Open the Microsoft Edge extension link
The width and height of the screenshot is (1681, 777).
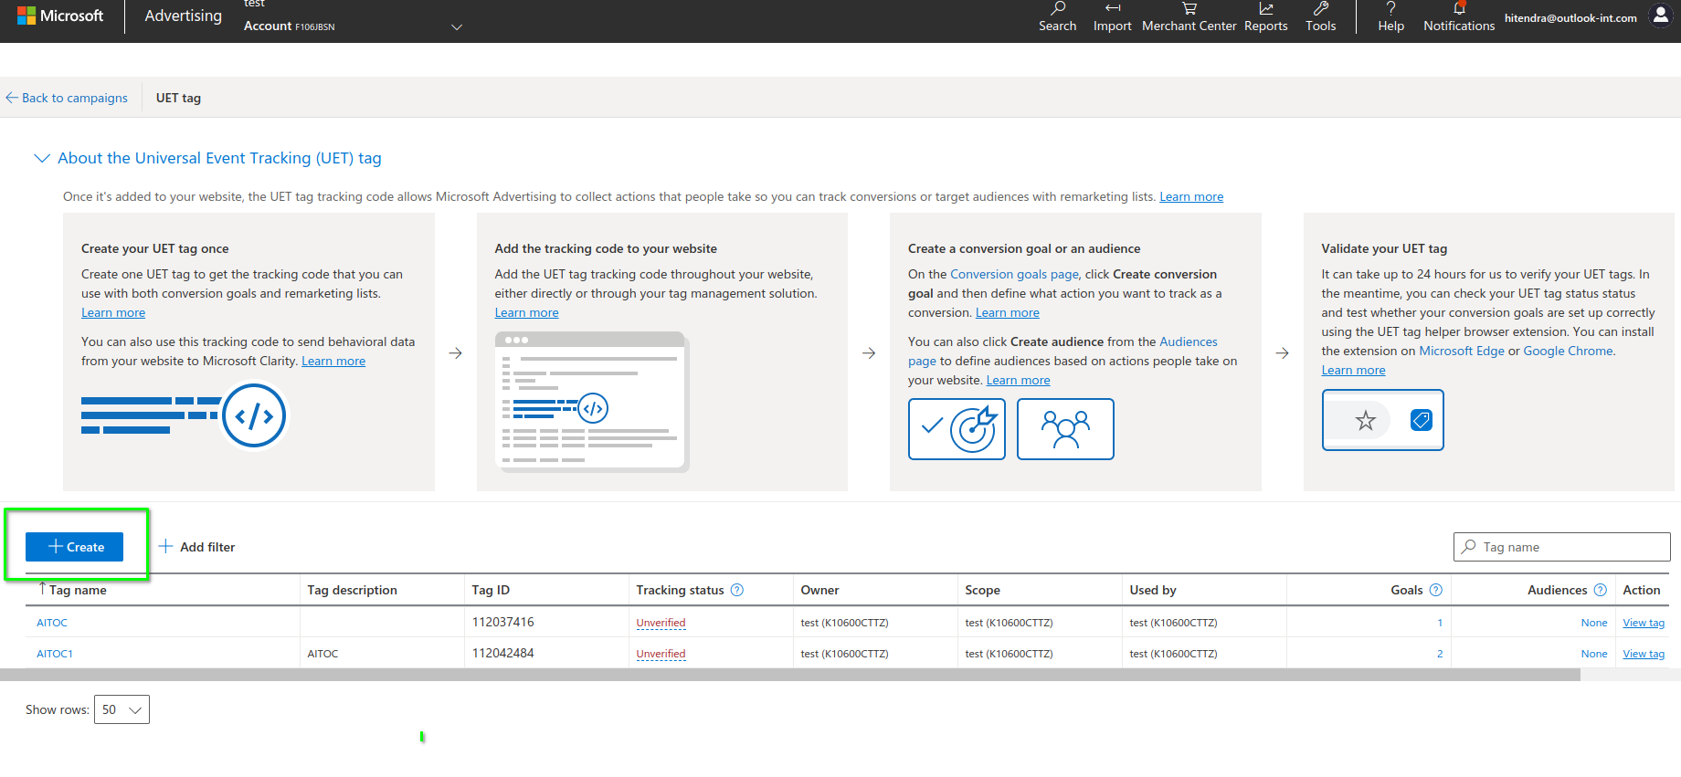pos(1462,351)
